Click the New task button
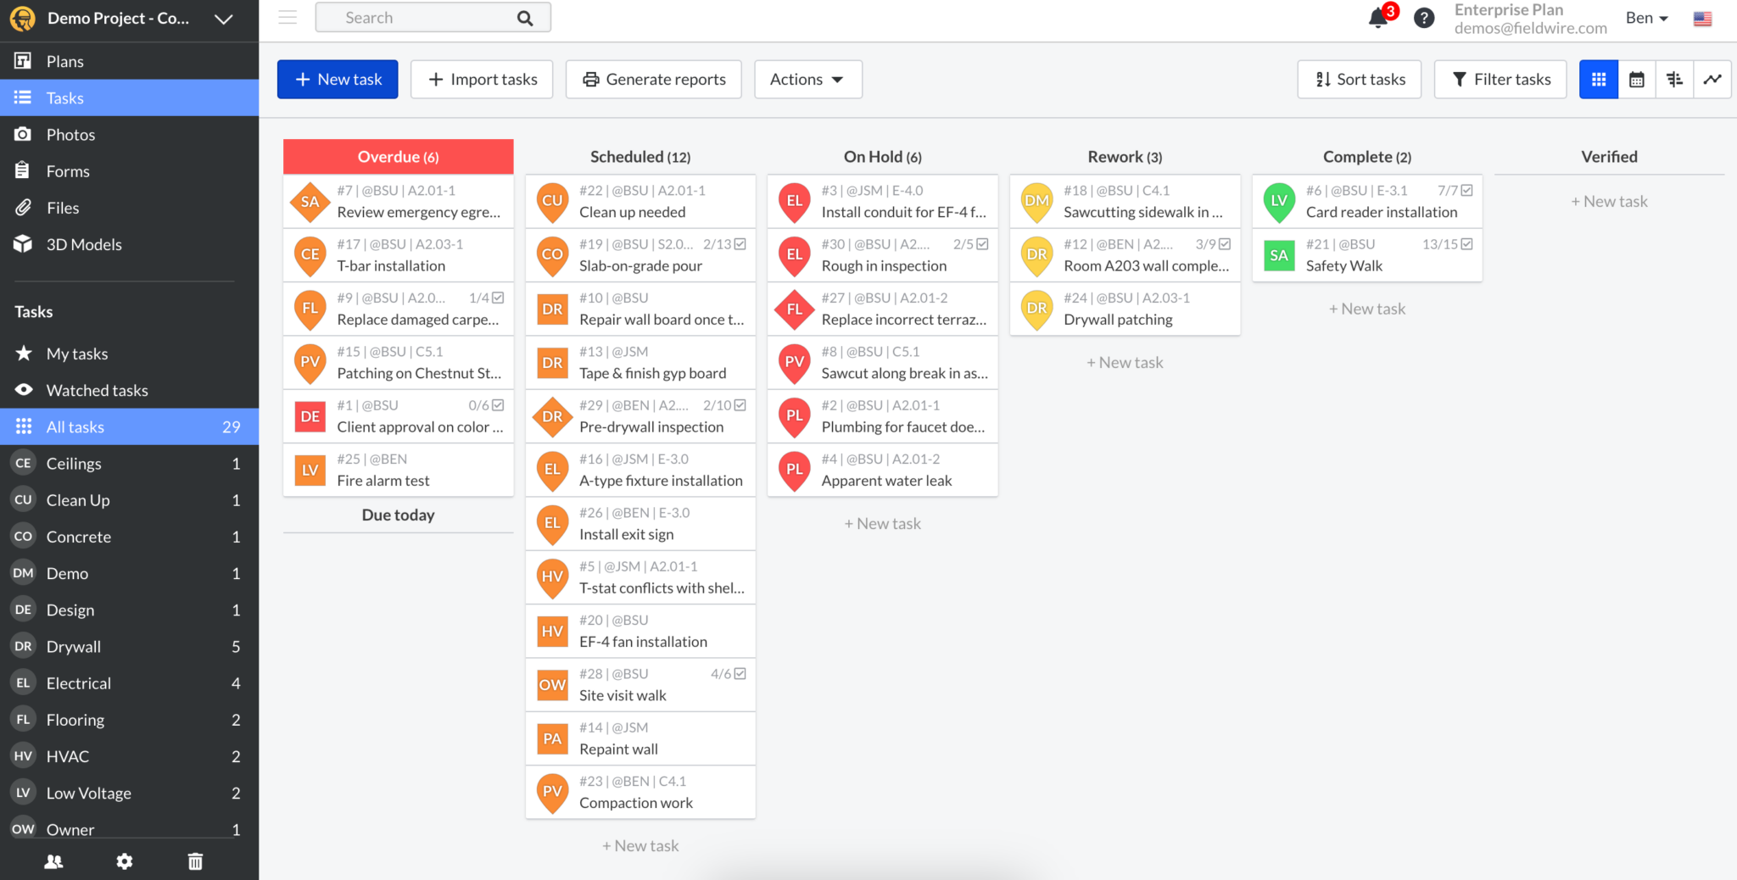This screenshot has height=880, width=1737. [338, 79]
